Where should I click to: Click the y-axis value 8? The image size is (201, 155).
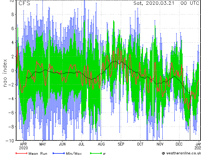(13, 15)
